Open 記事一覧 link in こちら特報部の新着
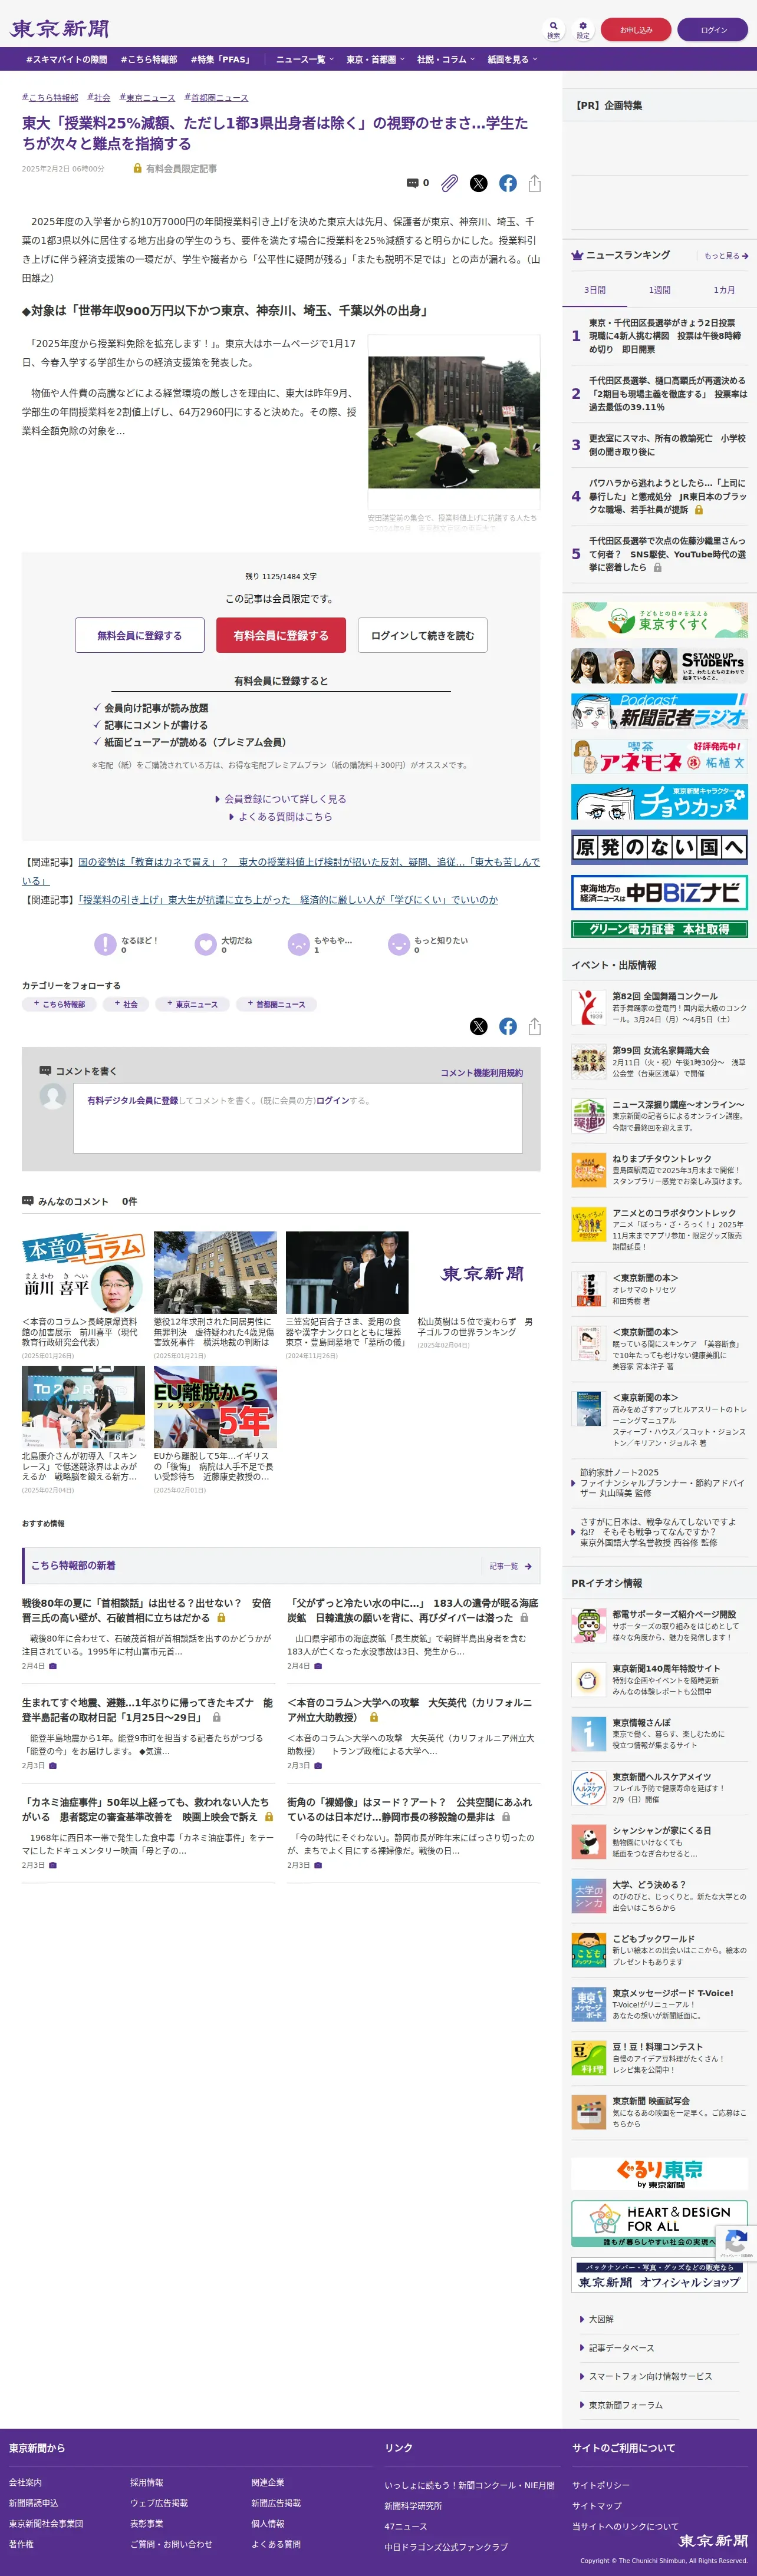The width and height of the screenshot is (757, 2576). 510,1566
